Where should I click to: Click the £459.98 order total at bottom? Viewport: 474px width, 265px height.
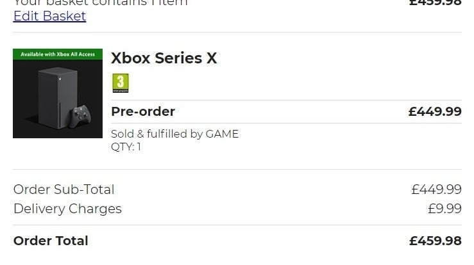pos(435,241)
